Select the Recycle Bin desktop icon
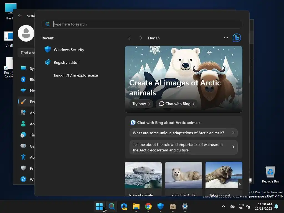The image size is (284, 213). [270, 175]
